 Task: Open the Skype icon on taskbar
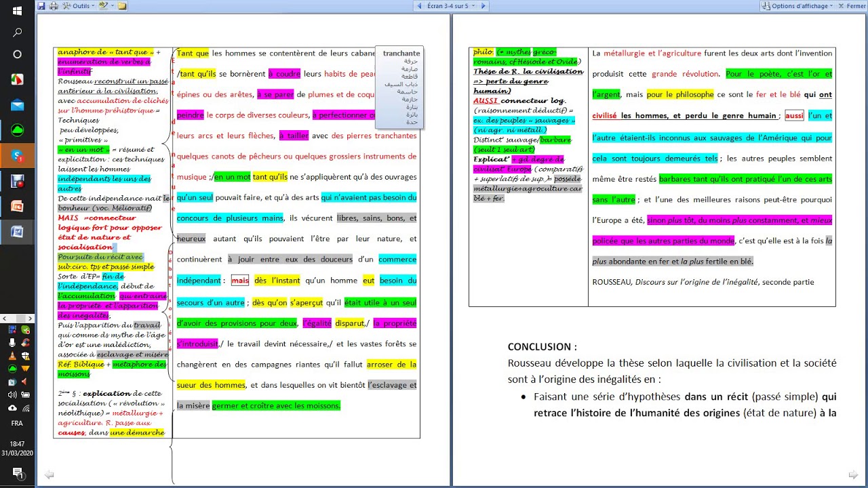[x=17, y=156]
